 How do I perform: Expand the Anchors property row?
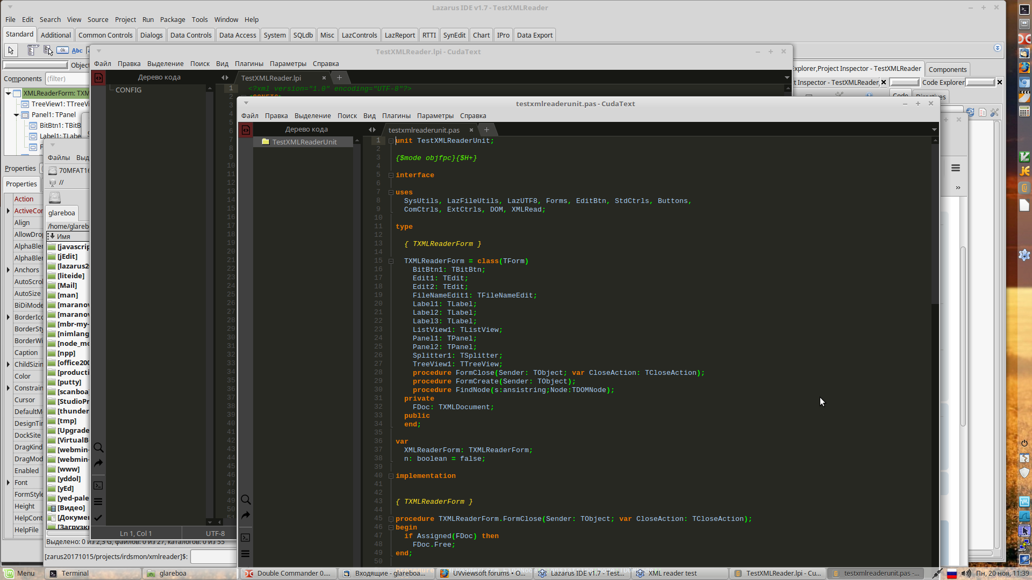[8, 270]
